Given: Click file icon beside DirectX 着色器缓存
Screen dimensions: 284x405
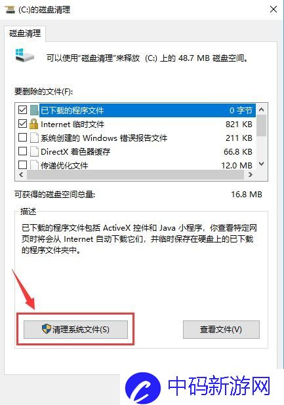Looking at the screenshot, I should tap(34, 151).
